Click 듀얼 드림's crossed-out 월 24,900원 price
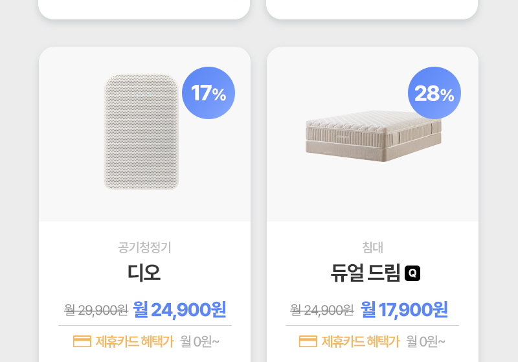 click(322, 310)
